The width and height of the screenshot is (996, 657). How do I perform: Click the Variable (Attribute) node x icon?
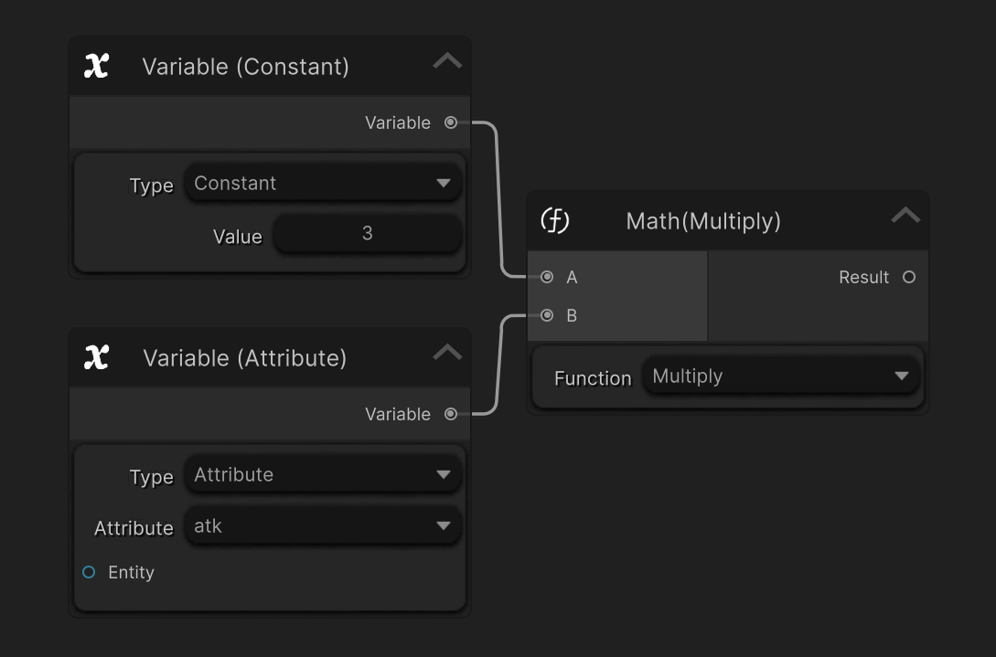[96, 357]
